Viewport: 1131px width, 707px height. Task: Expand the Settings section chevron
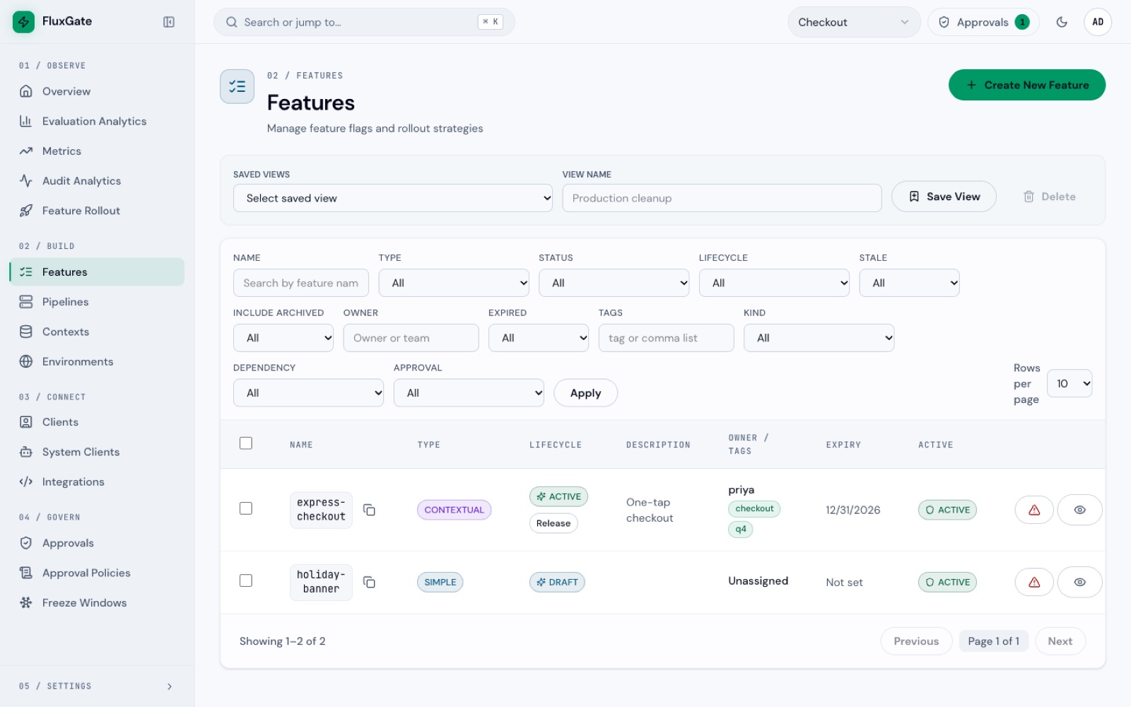169,686
